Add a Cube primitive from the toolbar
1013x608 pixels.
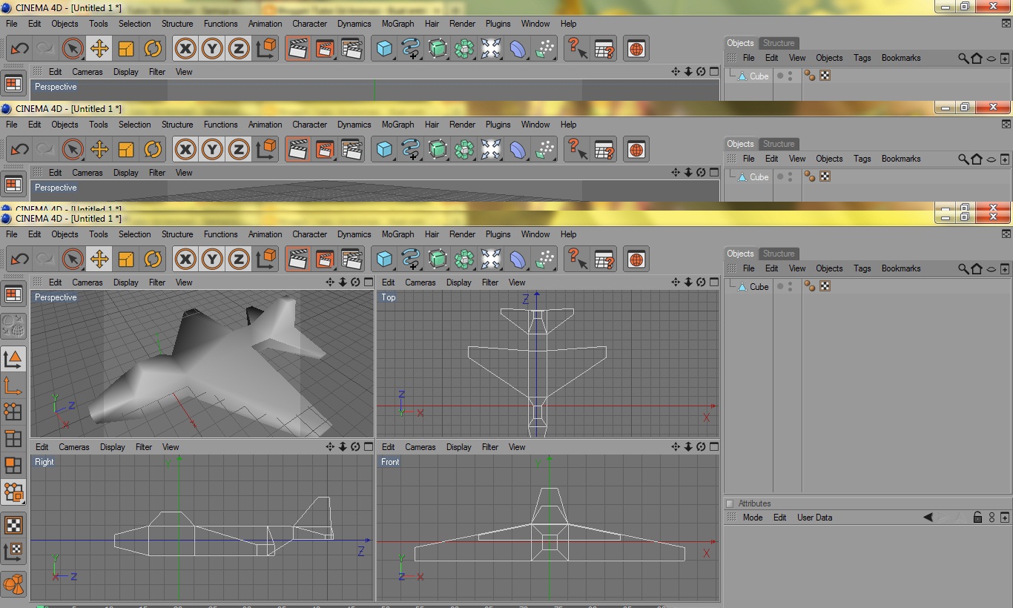click(383, 259)
